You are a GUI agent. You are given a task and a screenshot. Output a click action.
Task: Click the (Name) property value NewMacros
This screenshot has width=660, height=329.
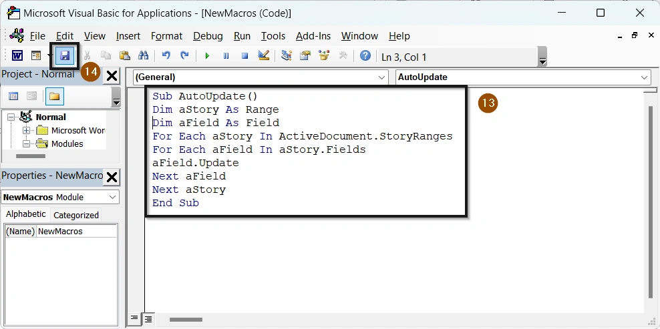point(76,232)
